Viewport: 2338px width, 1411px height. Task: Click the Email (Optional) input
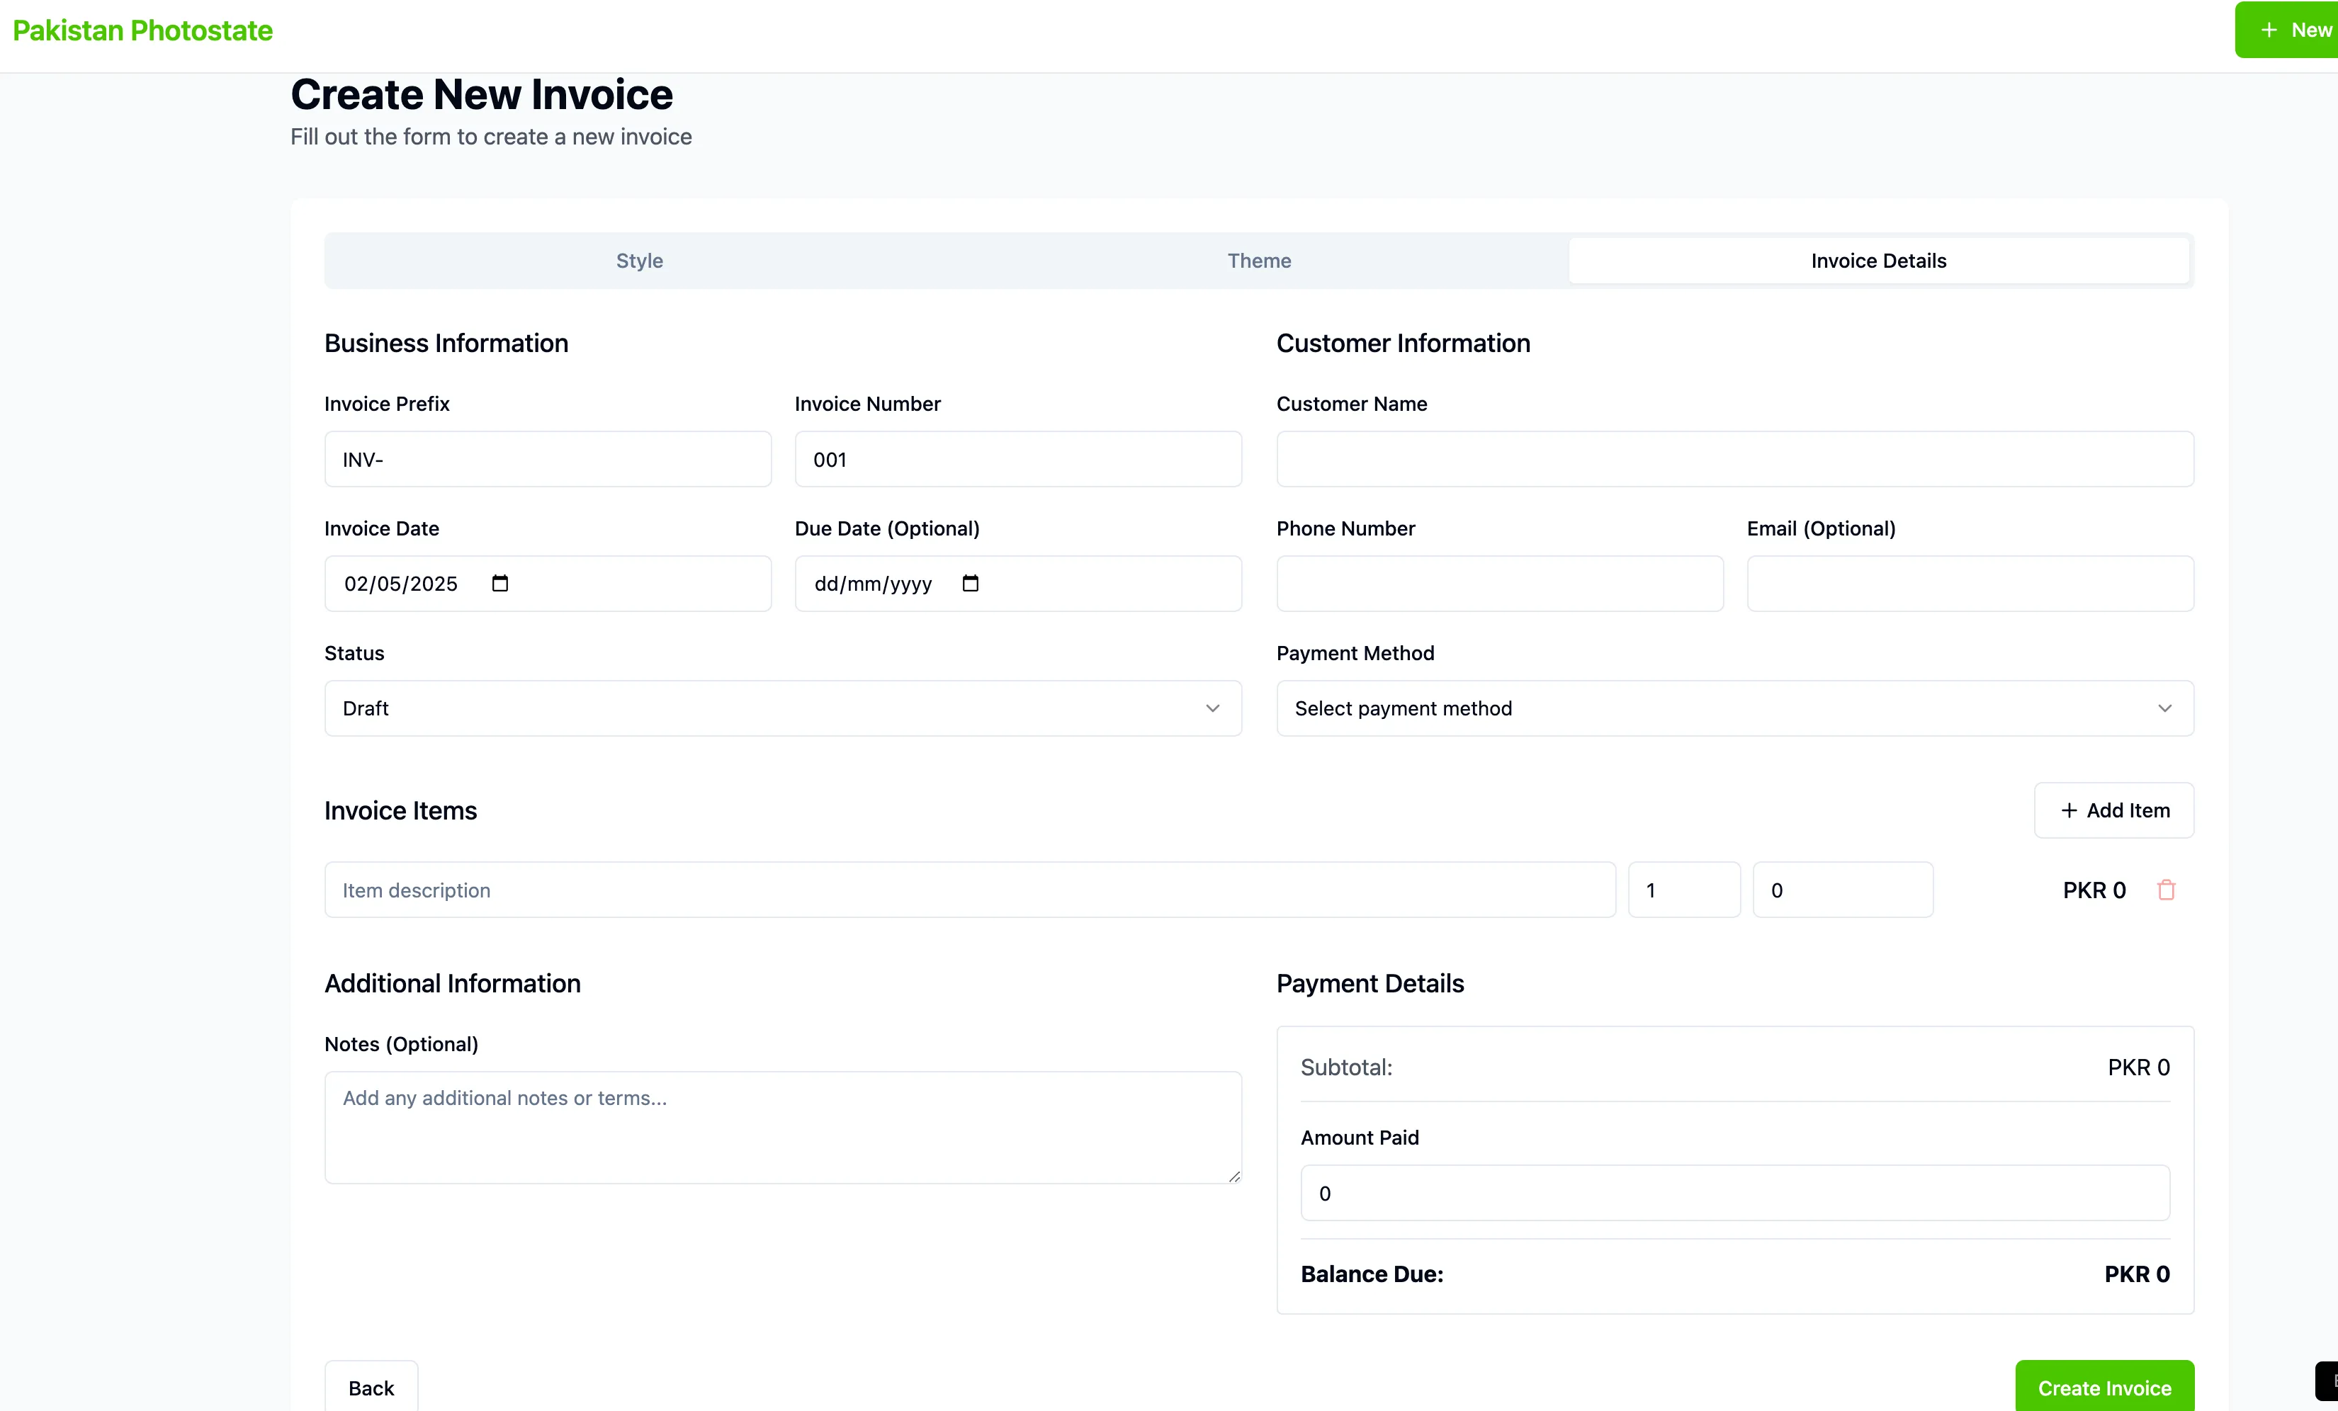click(x=1970, y=584)
